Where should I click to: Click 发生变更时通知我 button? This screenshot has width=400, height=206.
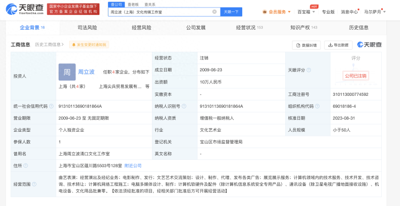(89, 45)
